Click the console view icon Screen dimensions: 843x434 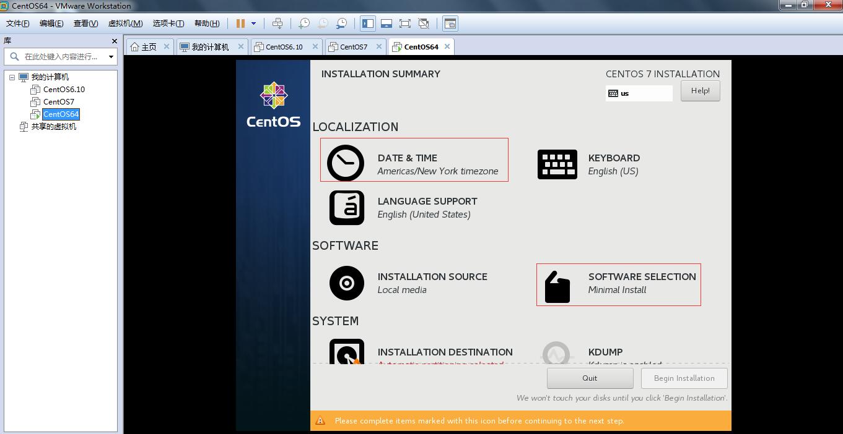point(450,23)
